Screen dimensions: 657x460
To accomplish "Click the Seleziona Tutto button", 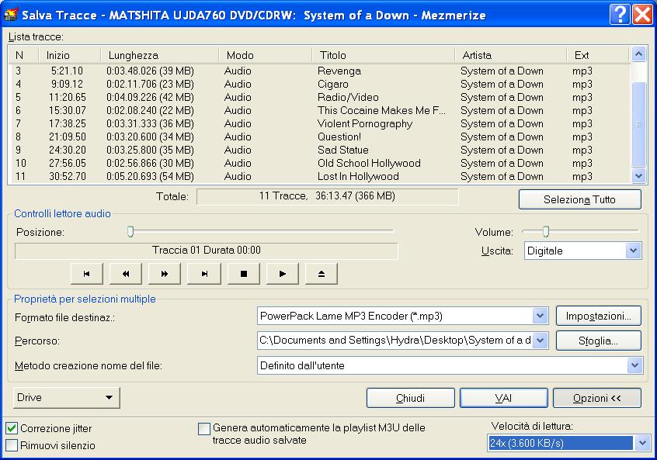I will (579, 199).
